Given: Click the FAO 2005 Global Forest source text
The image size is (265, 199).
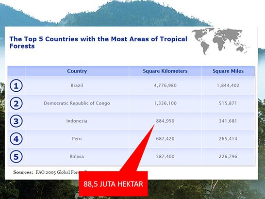Looking at the screenshot, I should click(x=57, y=172).
